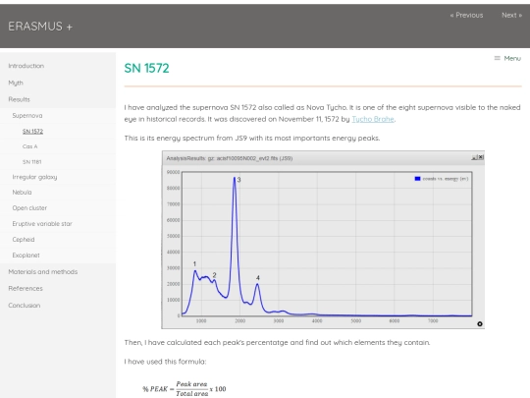This screenshot has height=398, width=530.
Task: Click the SN 1572 page heading
Action: click(x=146, y=69)
